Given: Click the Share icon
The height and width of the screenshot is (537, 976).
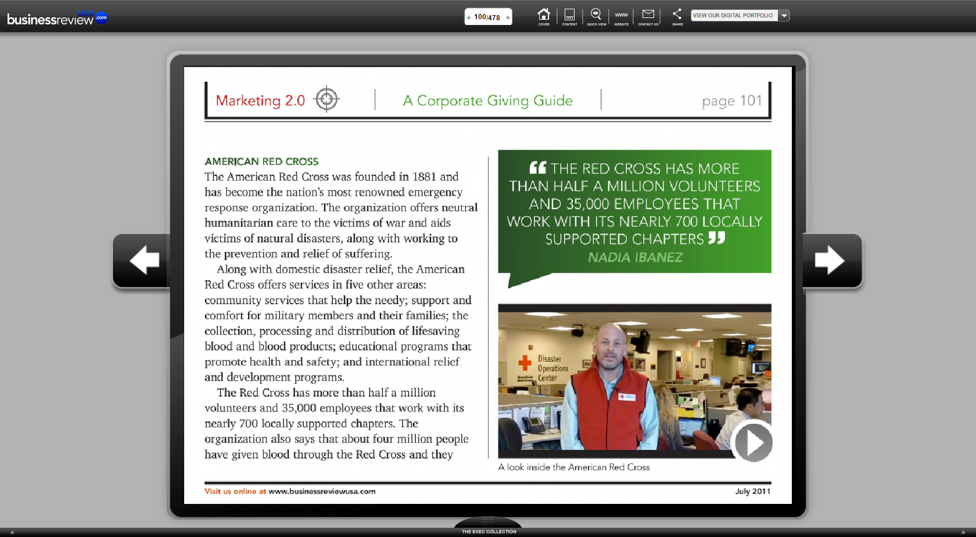Looking at the screenshot, I should (677, 16).
